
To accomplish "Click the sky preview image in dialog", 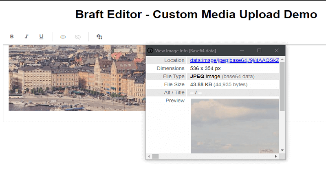I will 234,126.
